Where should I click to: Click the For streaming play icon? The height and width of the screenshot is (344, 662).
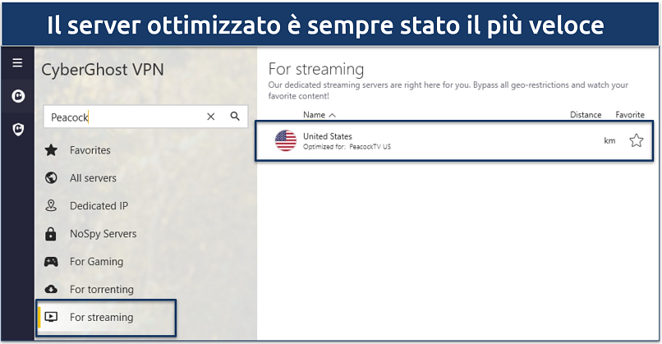point(51,317)
